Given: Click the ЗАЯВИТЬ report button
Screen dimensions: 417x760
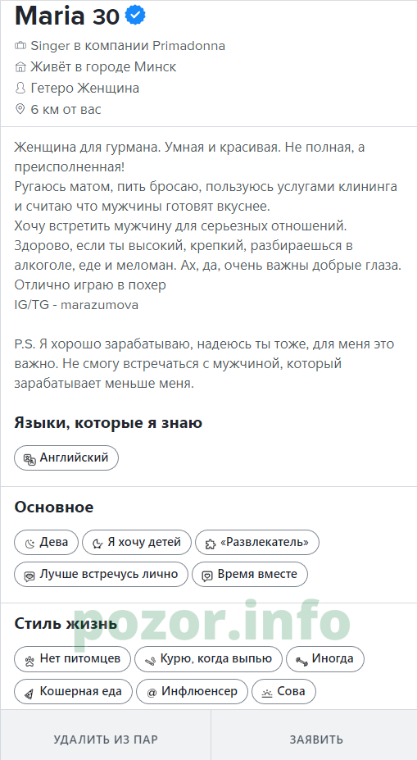Looking at the screenshot, I should point(316,740).
